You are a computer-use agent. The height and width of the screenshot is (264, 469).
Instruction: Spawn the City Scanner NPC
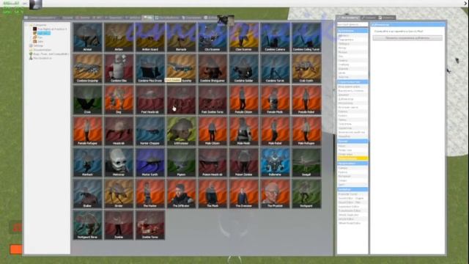[213, 37]
